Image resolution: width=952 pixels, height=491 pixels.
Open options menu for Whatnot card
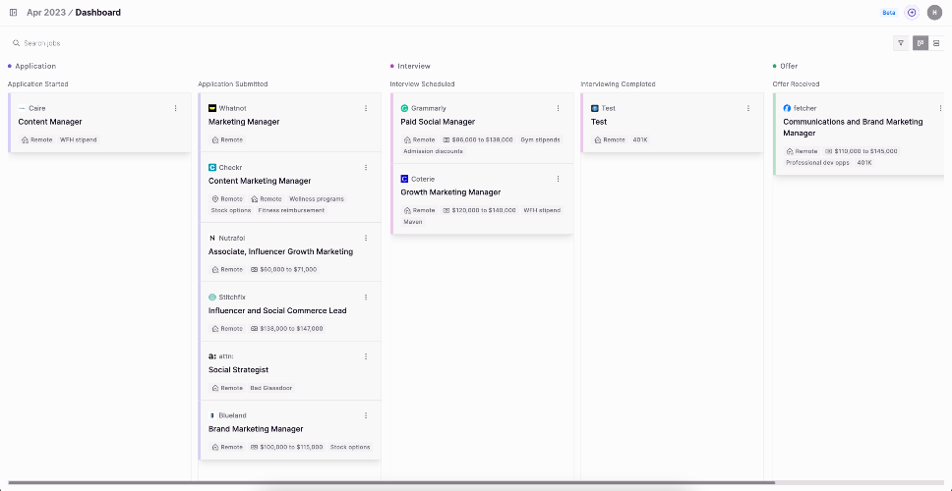click(x=366, y=108)
